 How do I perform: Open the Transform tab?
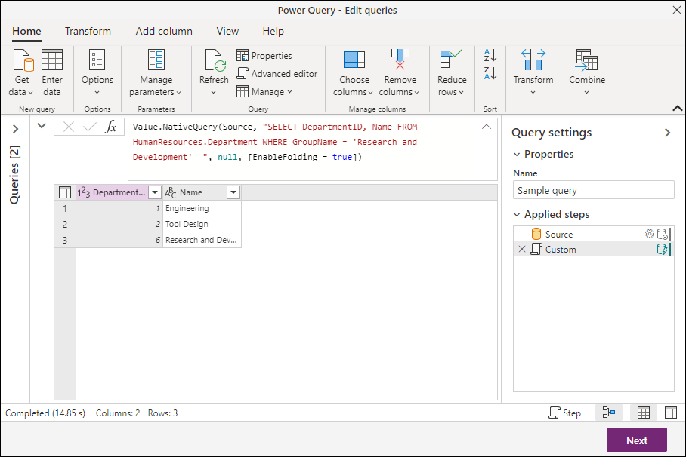tap(88, 31)
